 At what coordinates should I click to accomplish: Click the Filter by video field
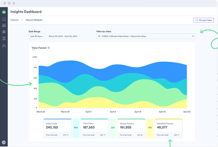pos(146,36)
